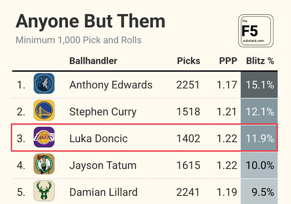
Task: Select the Lakers logo icon
Action: click(44, 137)
